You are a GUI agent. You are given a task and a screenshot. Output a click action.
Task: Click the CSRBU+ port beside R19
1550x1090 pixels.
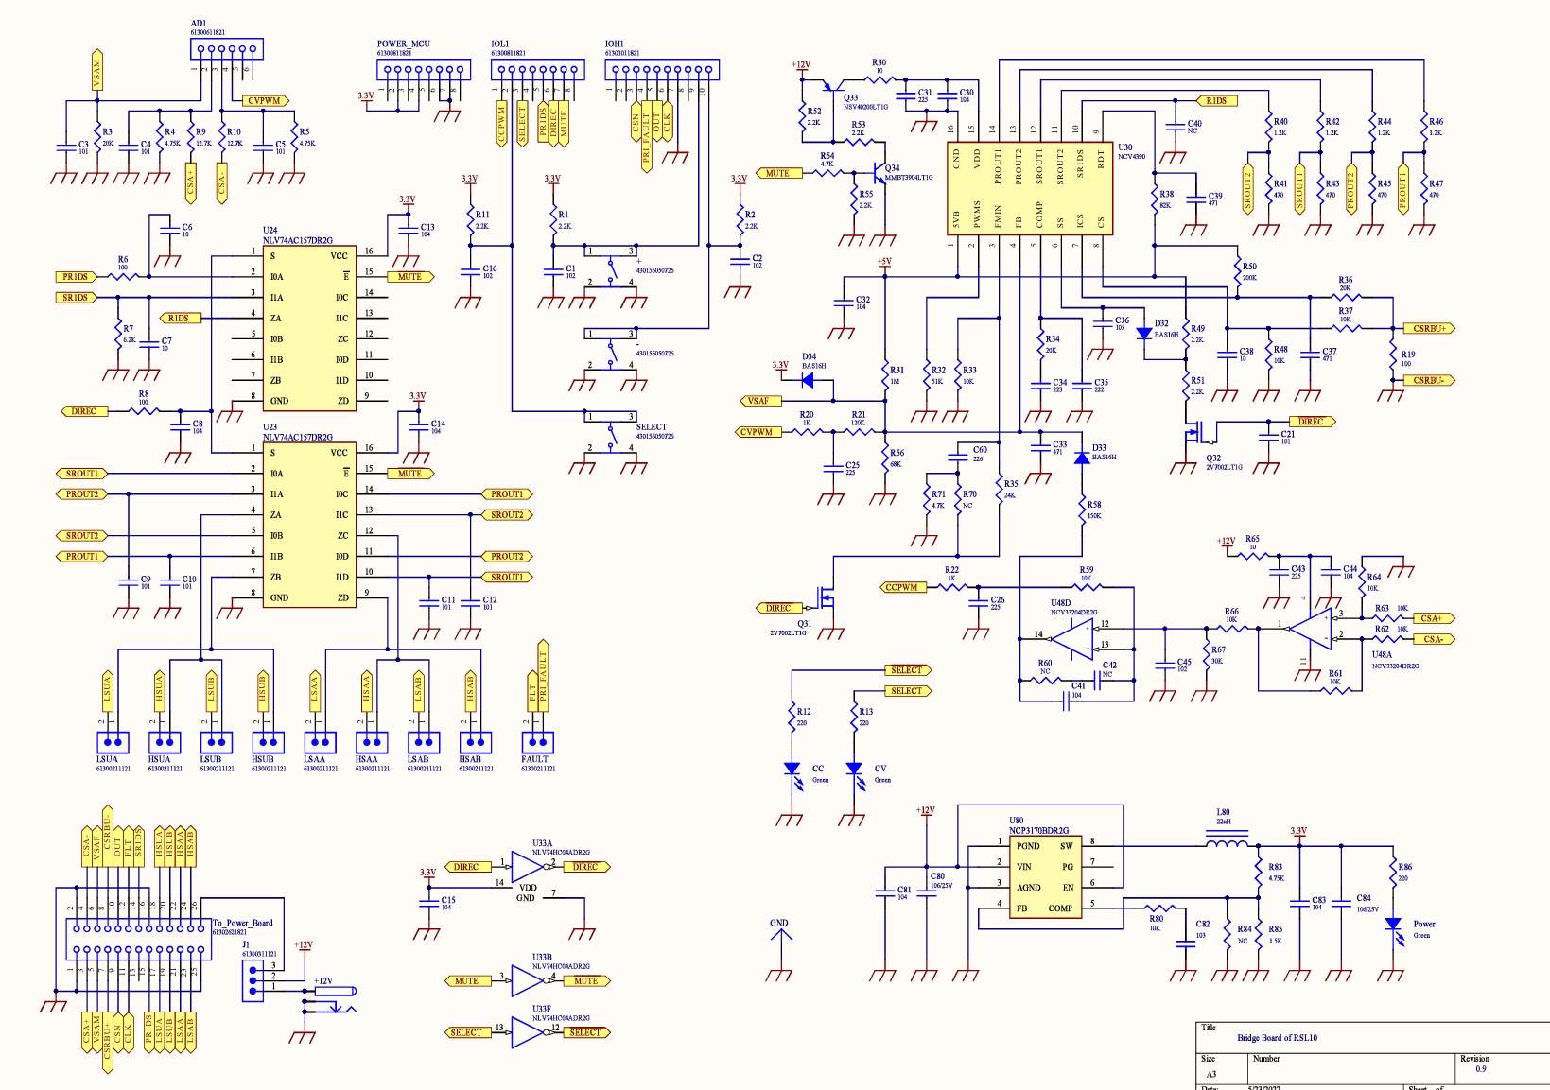pyautogui.click(x=1429, y=328)
